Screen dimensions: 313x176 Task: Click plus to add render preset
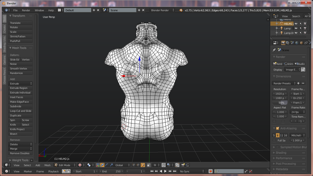298,83
